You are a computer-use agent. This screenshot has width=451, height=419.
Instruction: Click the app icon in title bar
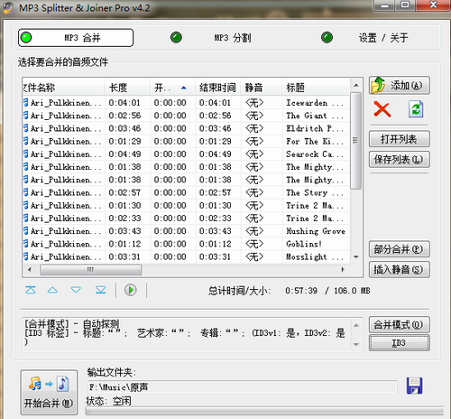[x=8, y=8]
